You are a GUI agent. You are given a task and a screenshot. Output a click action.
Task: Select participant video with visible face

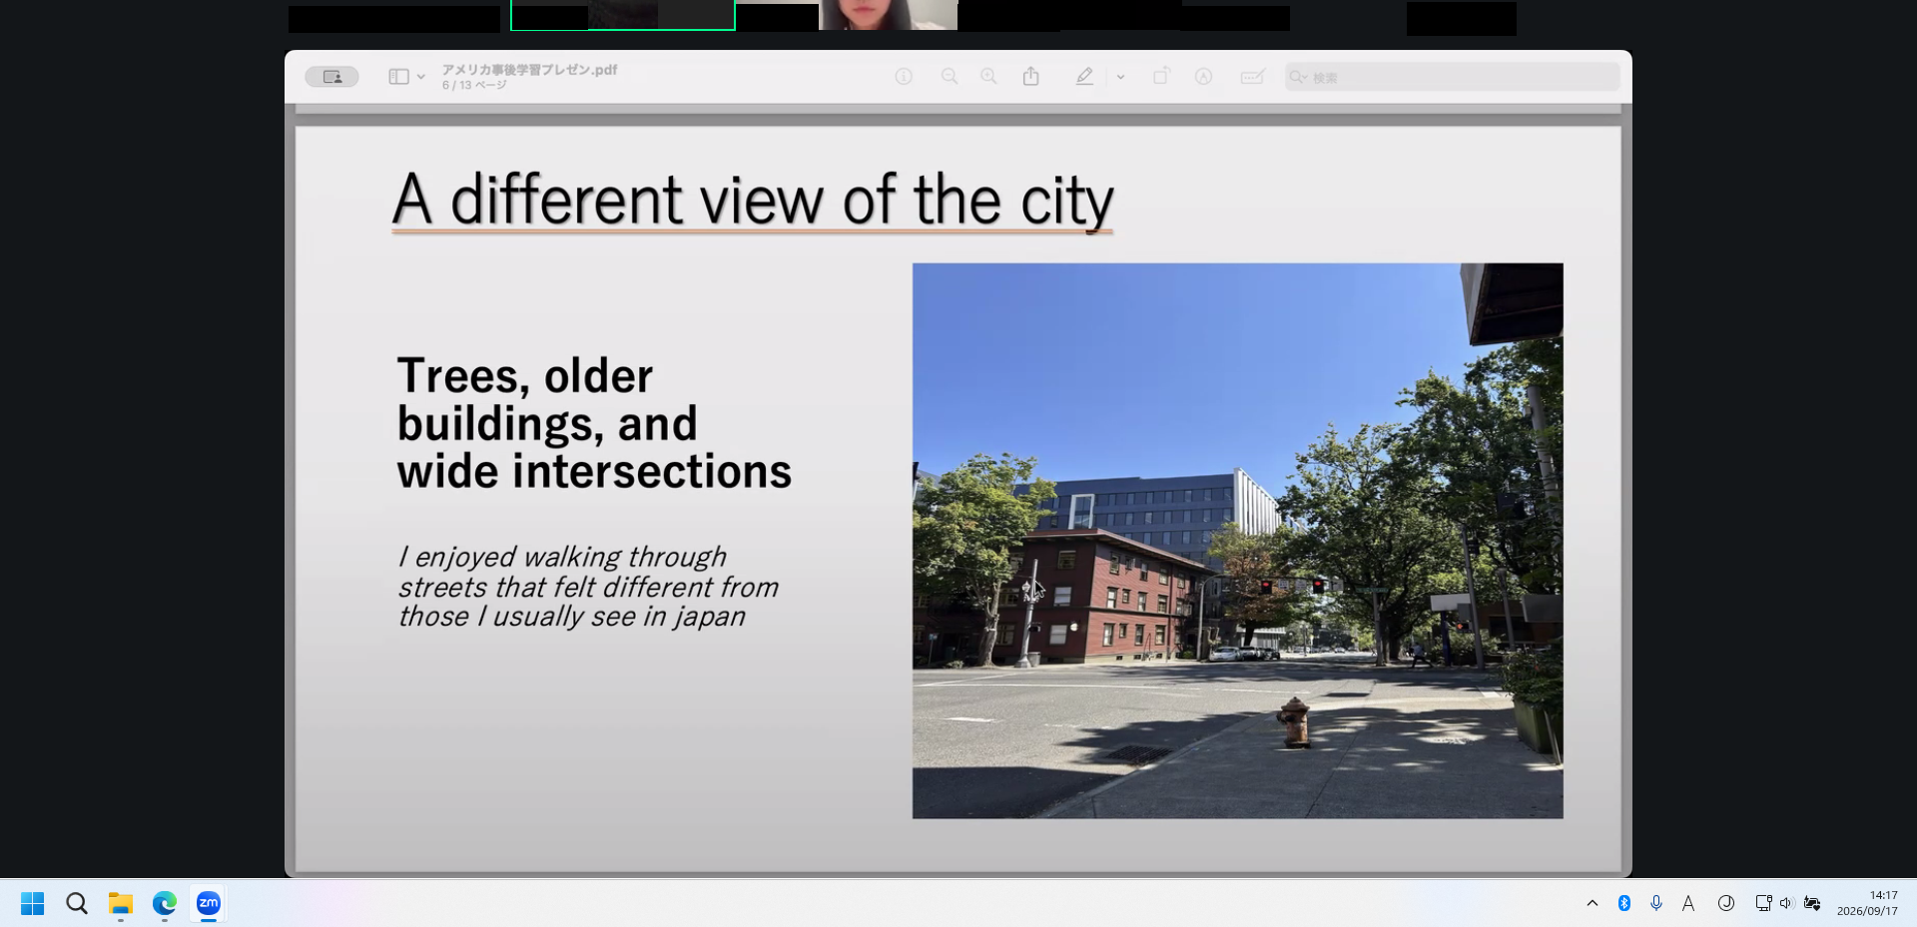[x=889, y=15]
